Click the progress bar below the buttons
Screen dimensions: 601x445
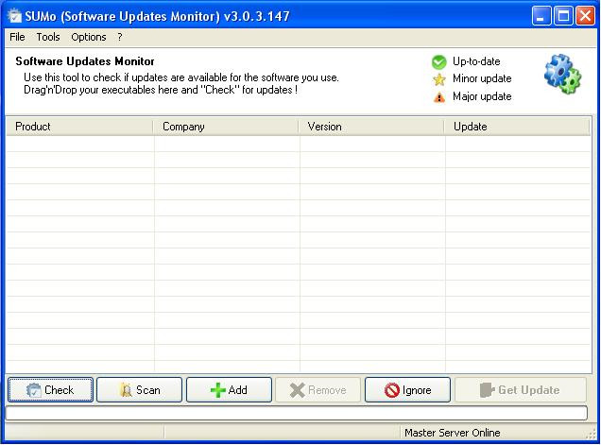(x=297, y=413)
